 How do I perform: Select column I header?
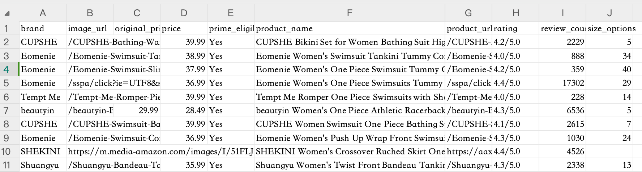coord(562,13)
